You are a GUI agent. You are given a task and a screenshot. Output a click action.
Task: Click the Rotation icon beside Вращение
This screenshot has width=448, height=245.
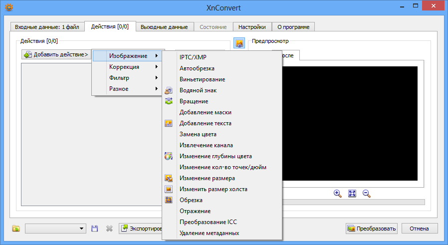click(x=169, y=101)
